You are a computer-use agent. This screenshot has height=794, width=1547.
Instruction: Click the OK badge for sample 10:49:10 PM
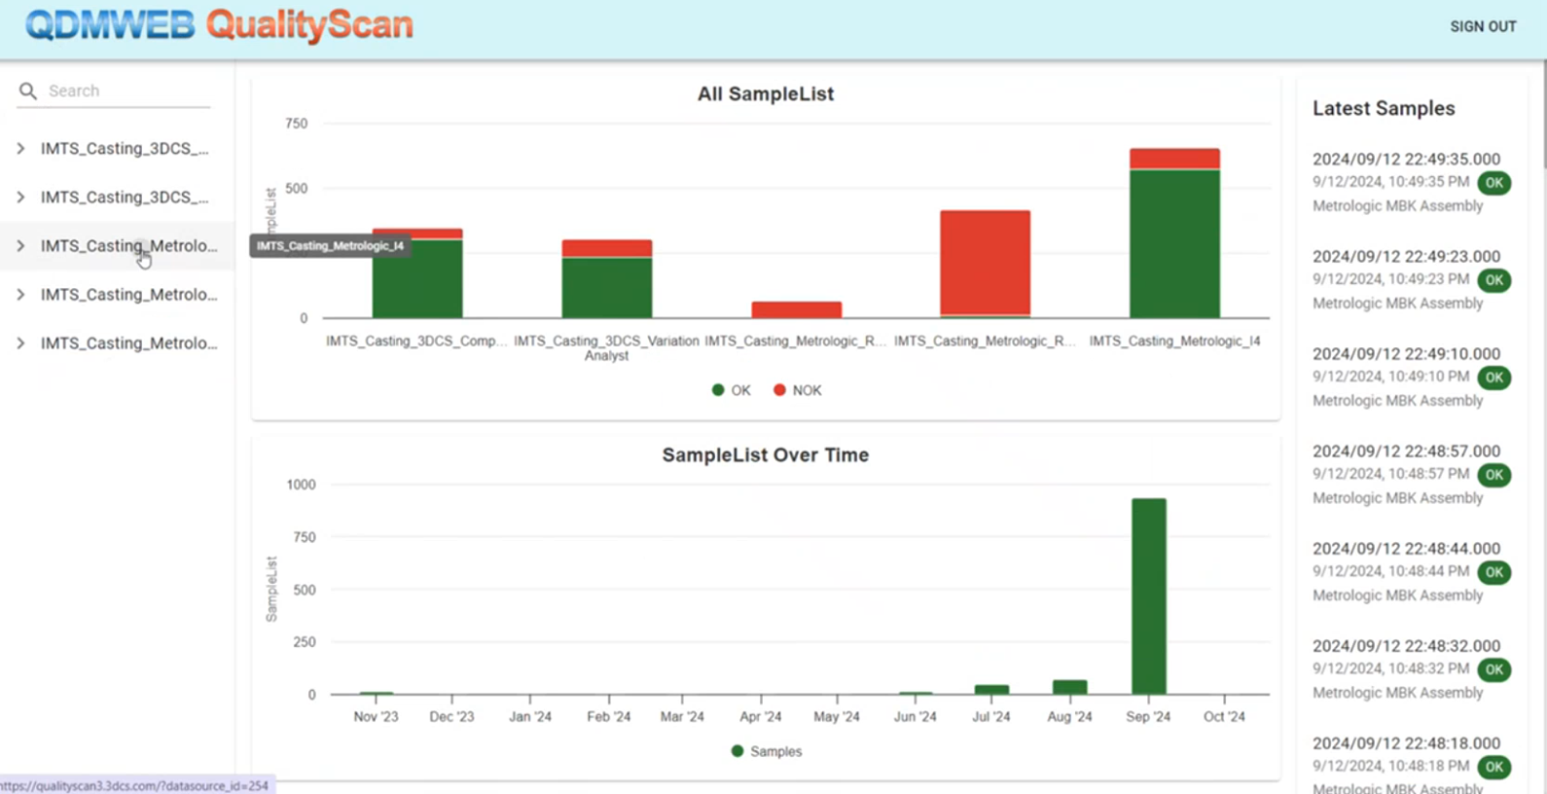click(1493, 378)
